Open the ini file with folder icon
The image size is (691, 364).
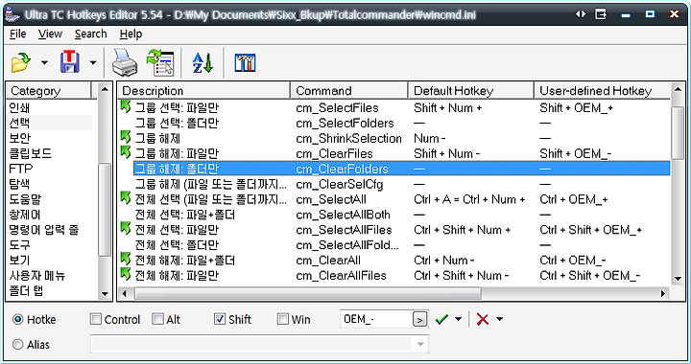pyautogui.click(x=21, y=63)
